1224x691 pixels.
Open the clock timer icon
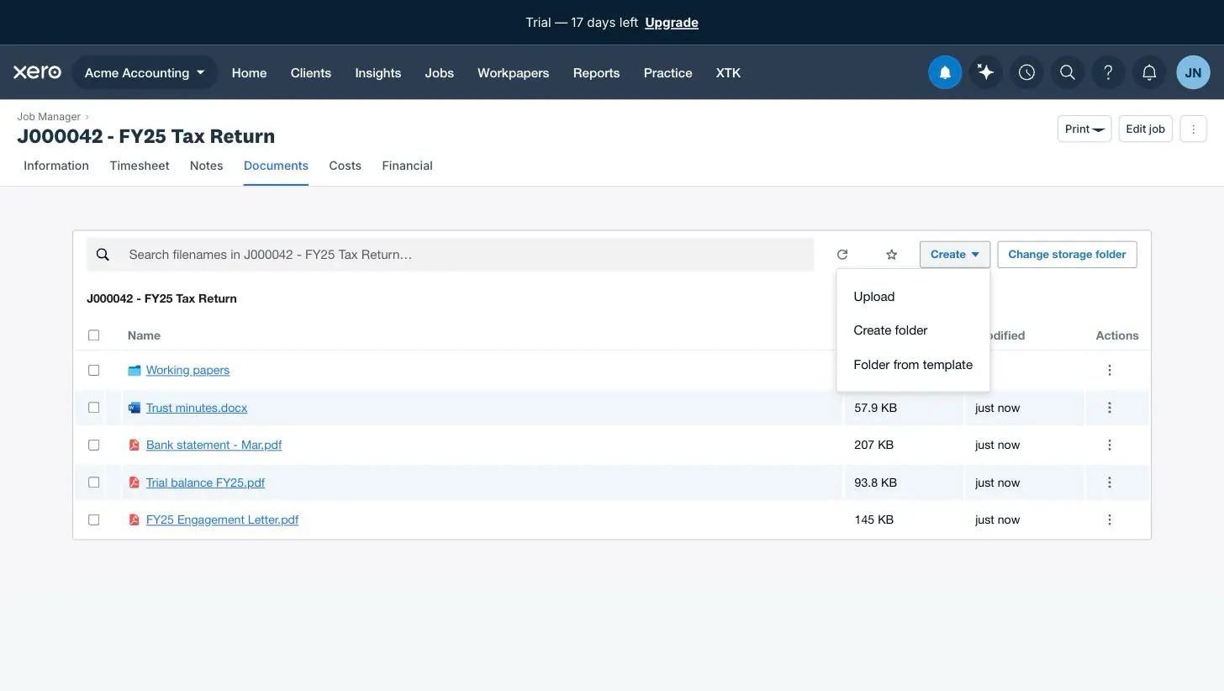point(1026,72)
